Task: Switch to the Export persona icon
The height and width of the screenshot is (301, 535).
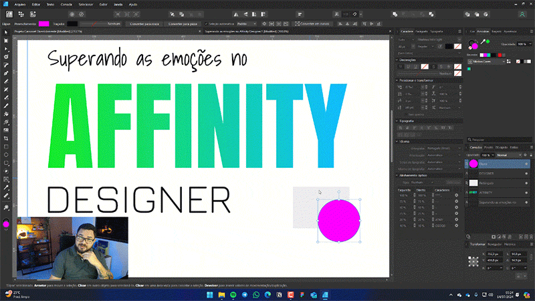Action: tap(33, 14)
